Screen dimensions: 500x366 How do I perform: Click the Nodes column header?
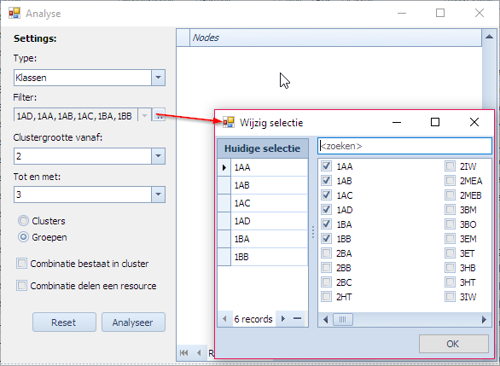[335, 38]
